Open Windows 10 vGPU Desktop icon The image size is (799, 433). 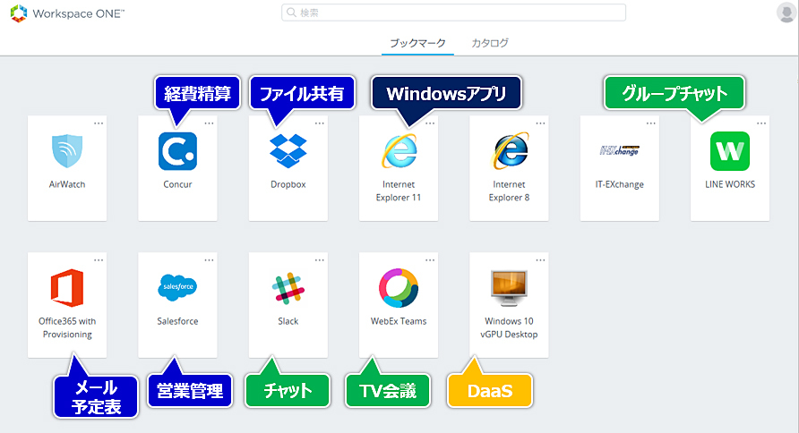[x=509, y=288]
